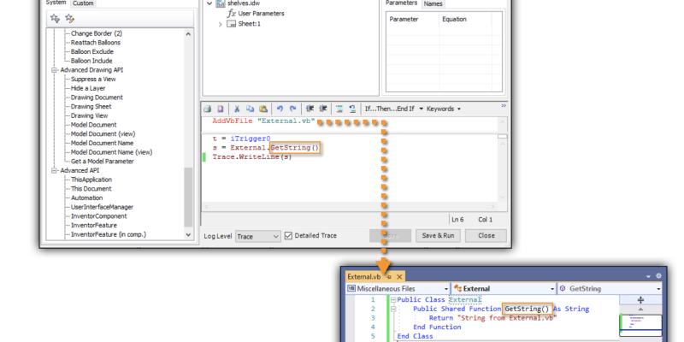Open the If...Then...End If dropdown
This screenshot has height=342, width=684.
point(392,109)
